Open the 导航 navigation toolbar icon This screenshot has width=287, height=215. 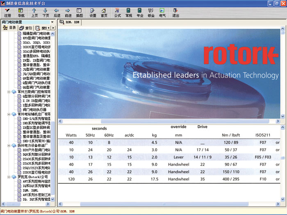pyautogui.click(x=21, y=12)
